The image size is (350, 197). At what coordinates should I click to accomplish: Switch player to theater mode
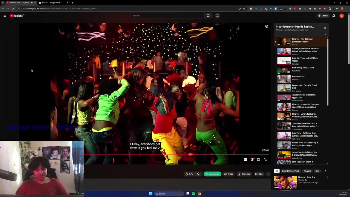pos(259,160)
